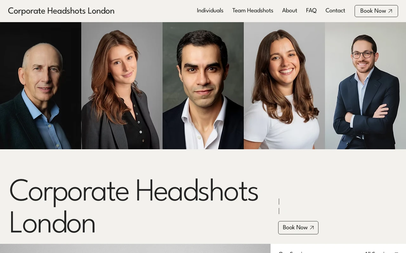Select the dark-haired man in white shirt headshot

pyautogui.click(x=203, y=86)
